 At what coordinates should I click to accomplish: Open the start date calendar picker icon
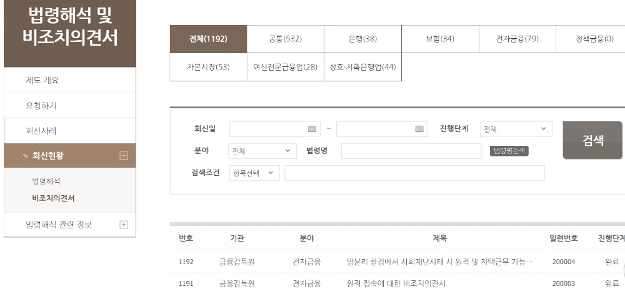tap(312, 129)
